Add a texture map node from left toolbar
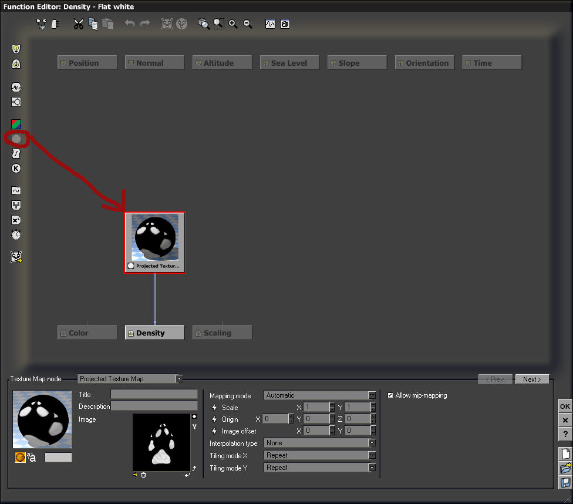Viewport: 573px width, 504px height. click(16, 139)
